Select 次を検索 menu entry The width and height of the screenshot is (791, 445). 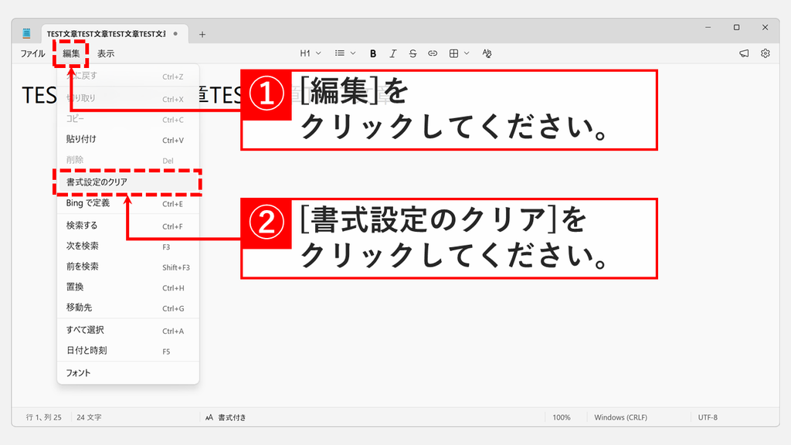click(x=128, y=246)
